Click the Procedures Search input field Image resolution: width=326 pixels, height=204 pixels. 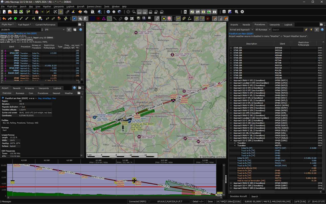point(287,30)
